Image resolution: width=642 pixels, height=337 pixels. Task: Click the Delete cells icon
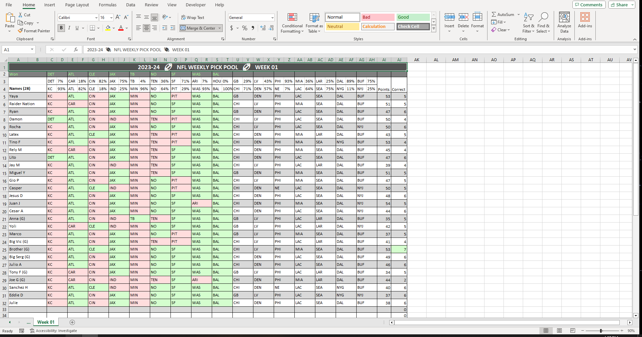(x=463, y=17)
